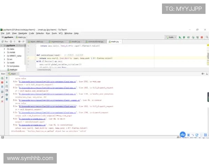Screen dimensions: 209x167
Task: Select the main tab in Run panel
Action: point(13,74)
